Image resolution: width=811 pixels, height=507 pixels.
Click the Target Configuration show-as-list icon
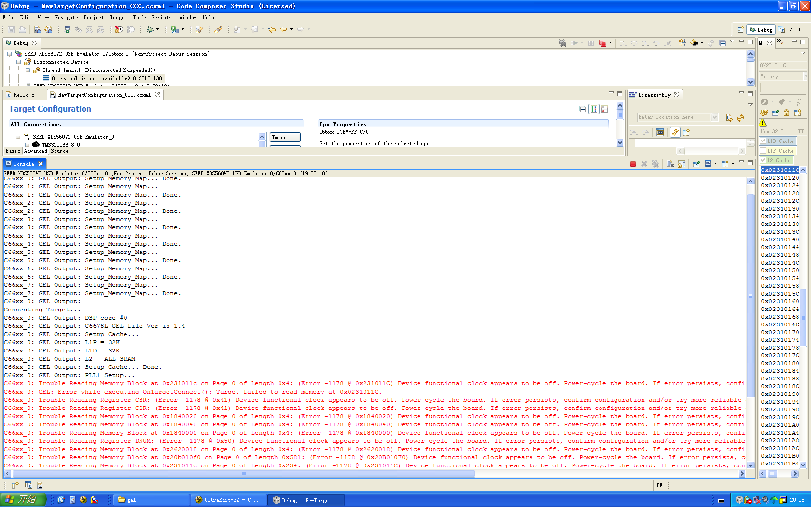coord(604,109)
